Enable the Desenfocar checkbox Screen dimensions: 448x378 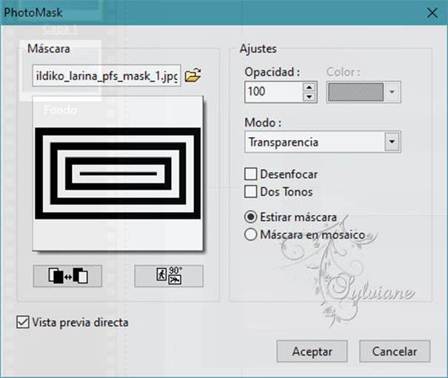[250, 174]
